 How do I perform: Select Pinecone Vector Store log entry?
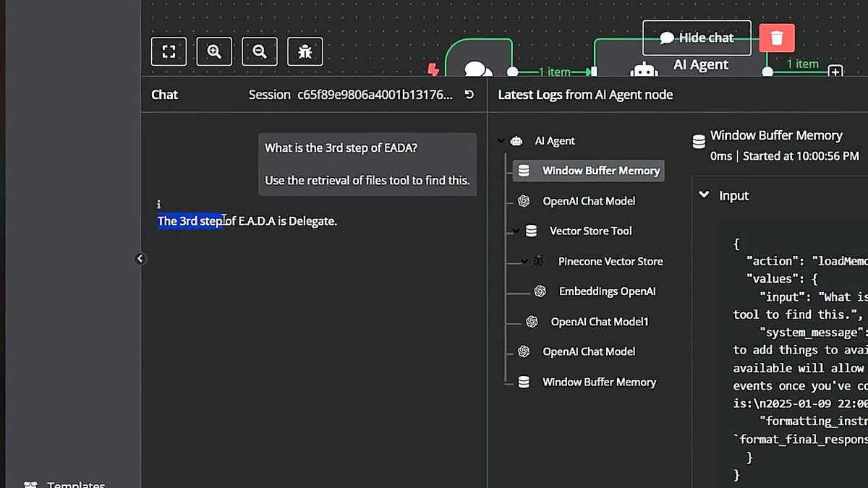click(610, 262)
